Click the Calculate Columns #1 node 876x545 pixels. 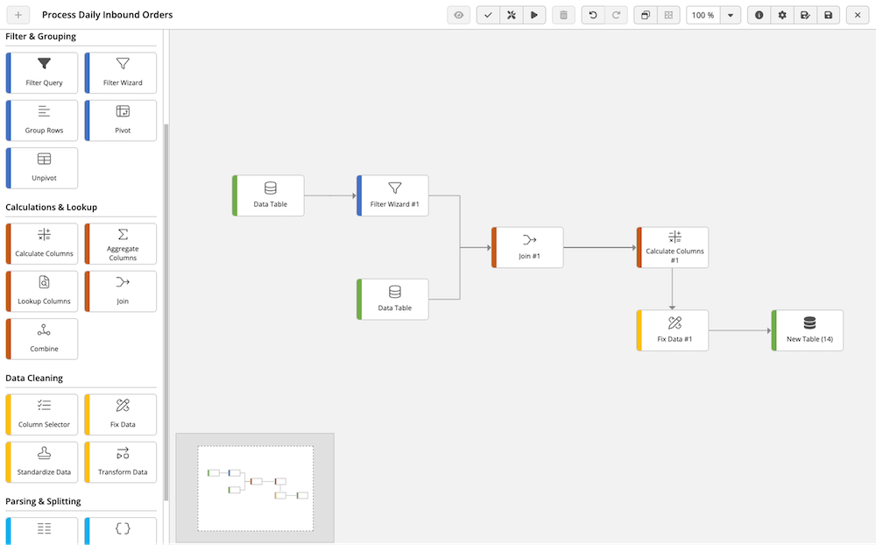tap(673, 247)
